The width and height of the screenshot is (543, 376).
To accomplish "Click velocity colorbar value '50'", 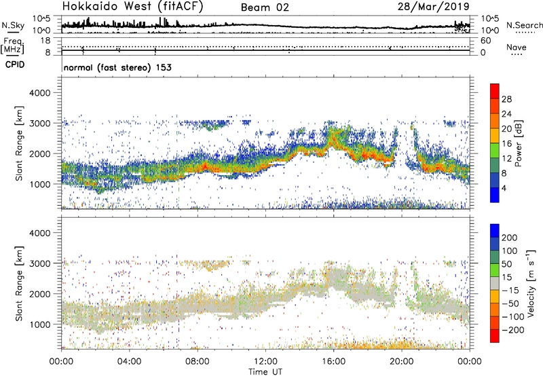I will (x=506, y=264).
